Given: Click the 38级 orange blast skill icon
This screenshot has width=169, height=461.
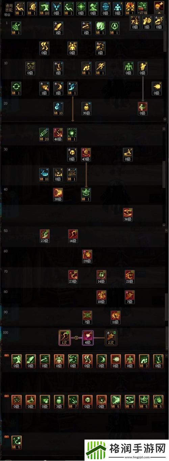Looking at the screenshot, I should point(58,195).
